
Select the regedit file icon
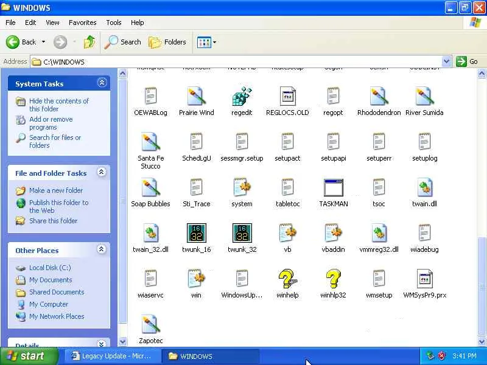pos(242,96)
